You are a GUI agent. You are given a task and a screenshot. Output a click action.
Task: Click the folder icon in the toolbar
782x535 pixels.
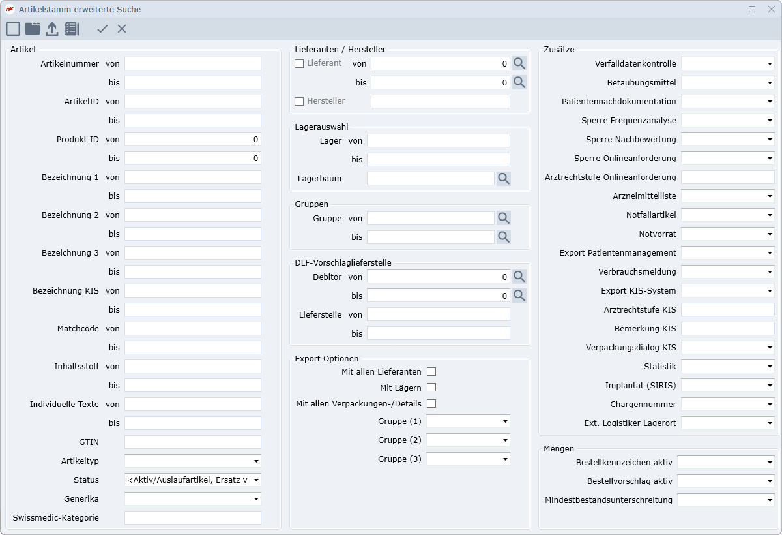[33, 29]
